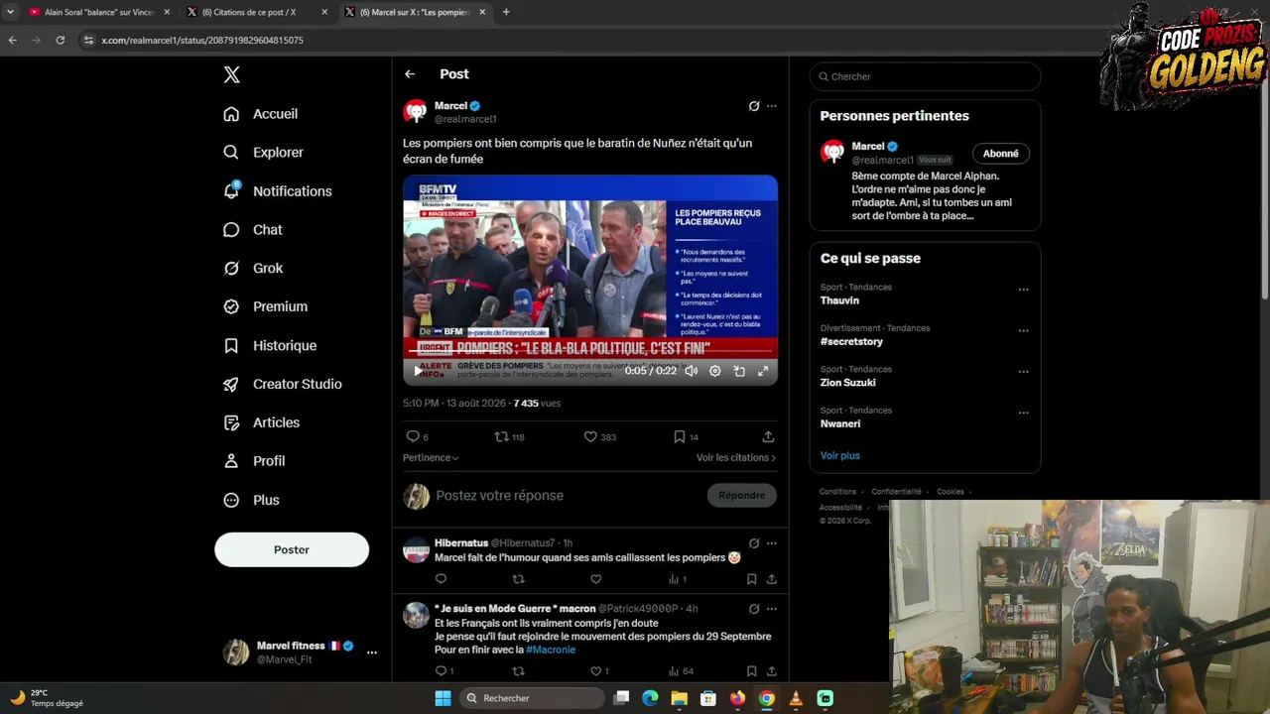Go back with Post arrow

(410, 74)
